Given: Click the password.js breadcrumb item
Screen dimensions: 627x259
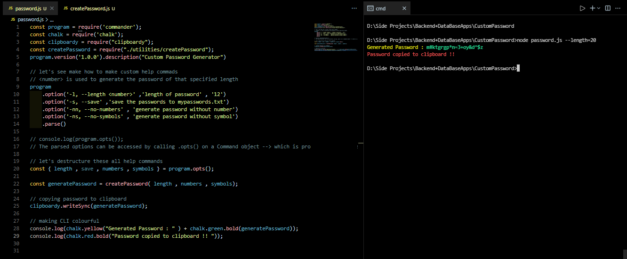Looking at the screenshot, I should [x=31, y=20].
